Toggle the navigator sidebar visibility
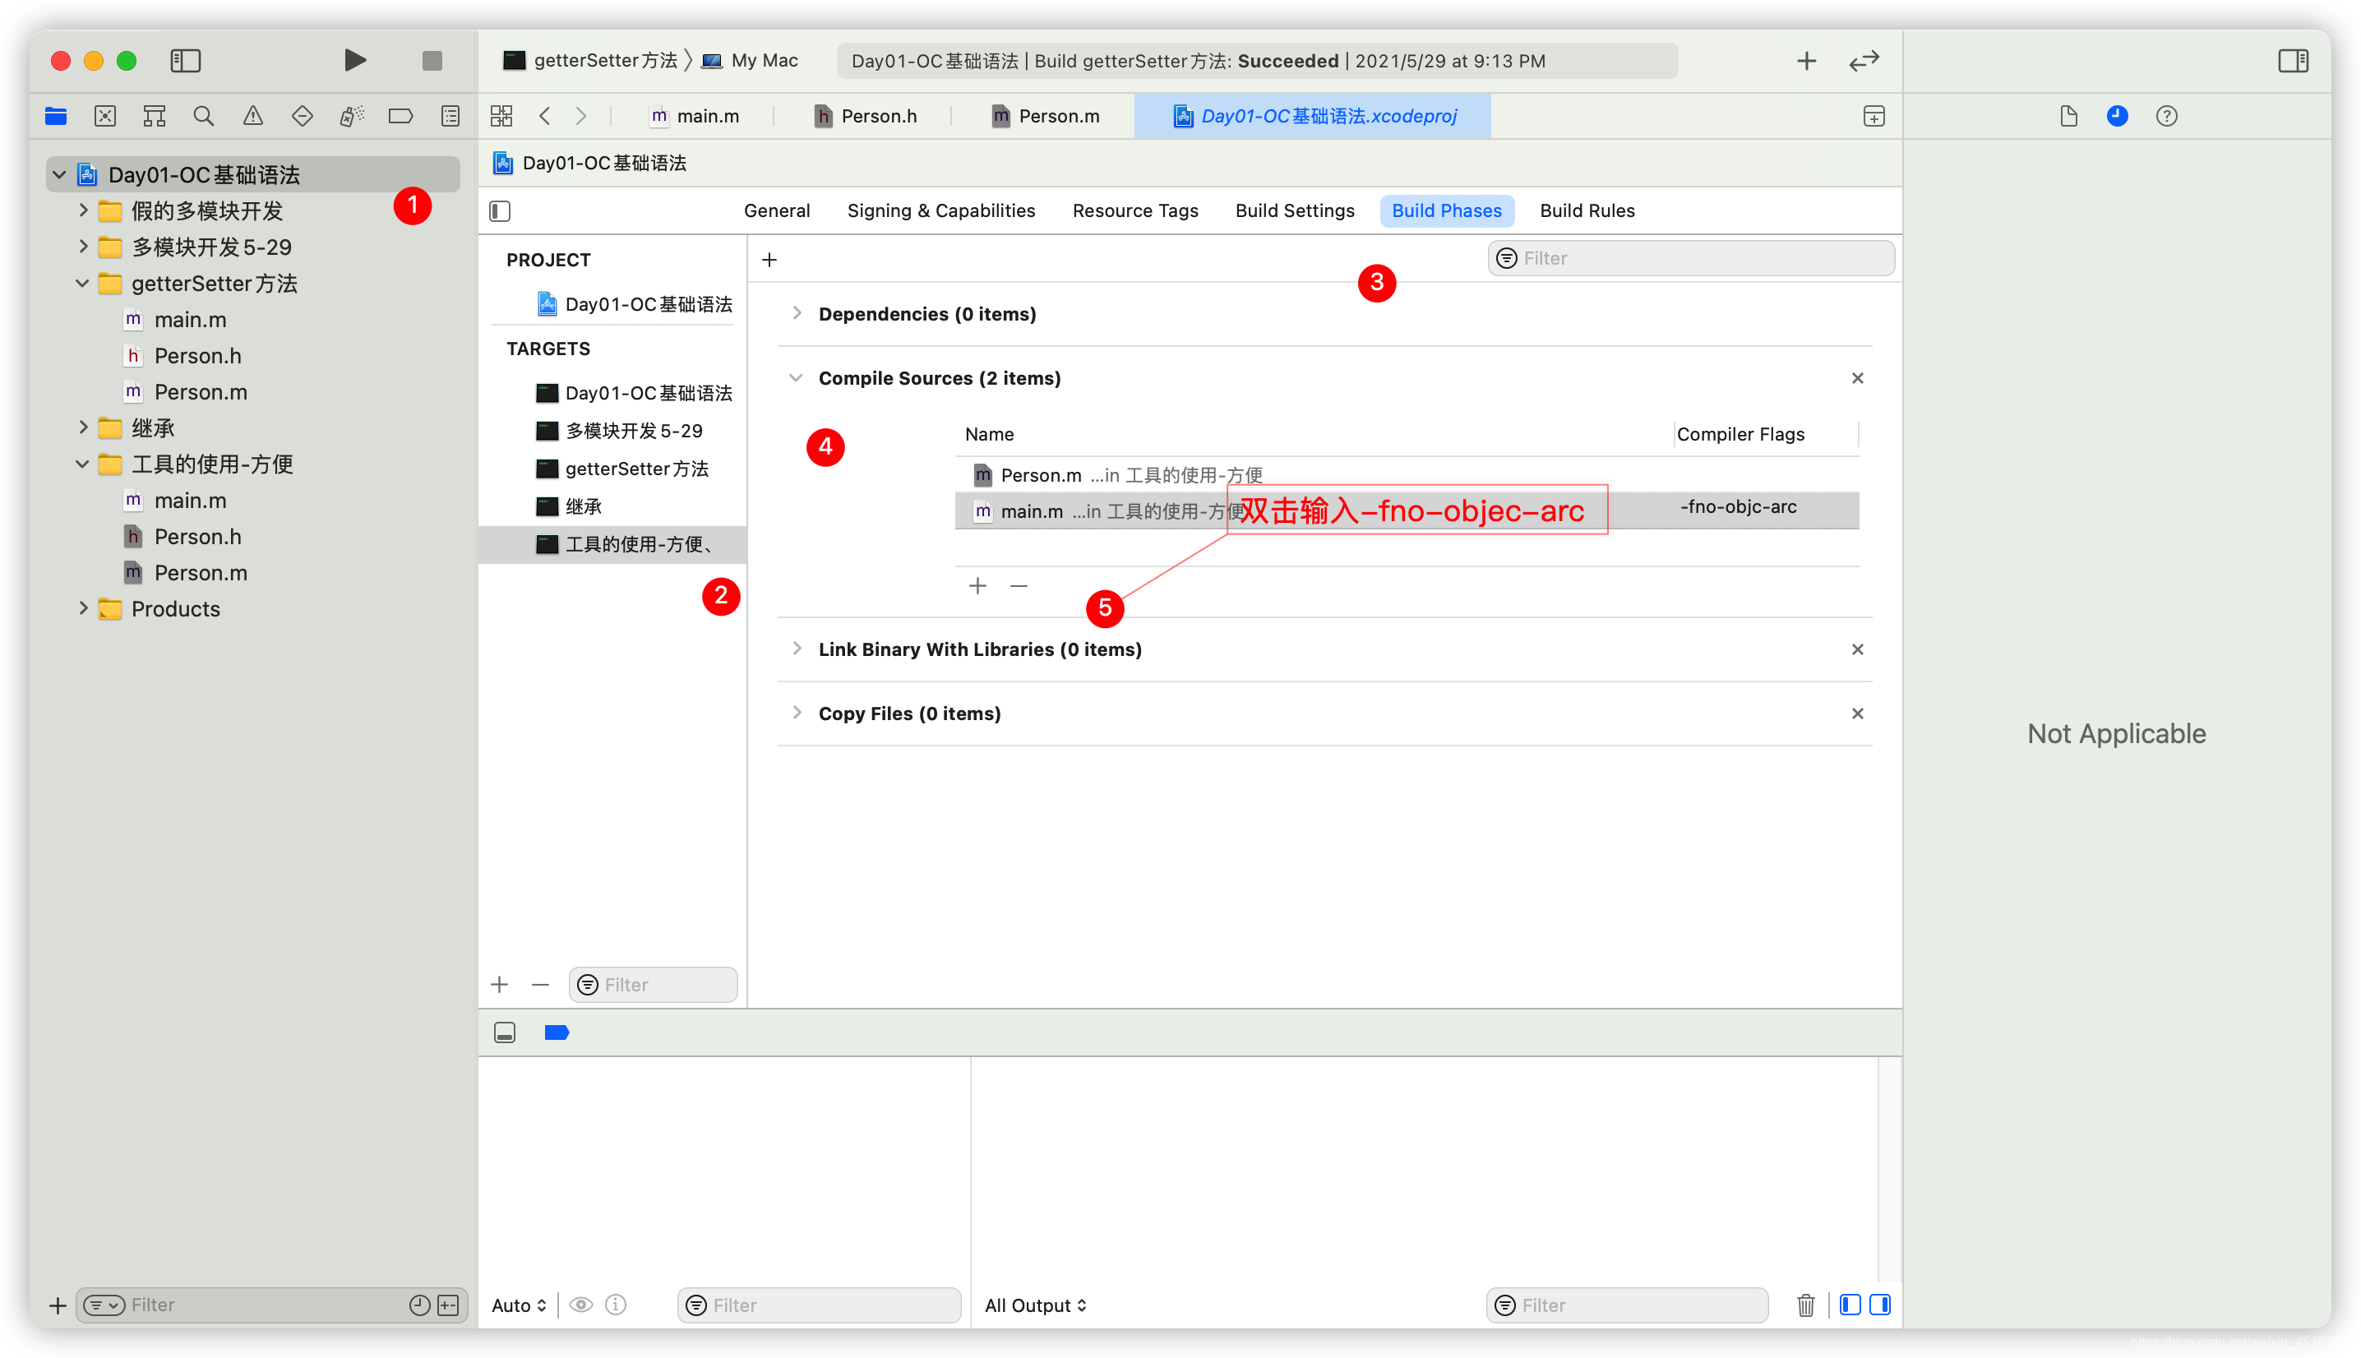 tap(185, 60)
